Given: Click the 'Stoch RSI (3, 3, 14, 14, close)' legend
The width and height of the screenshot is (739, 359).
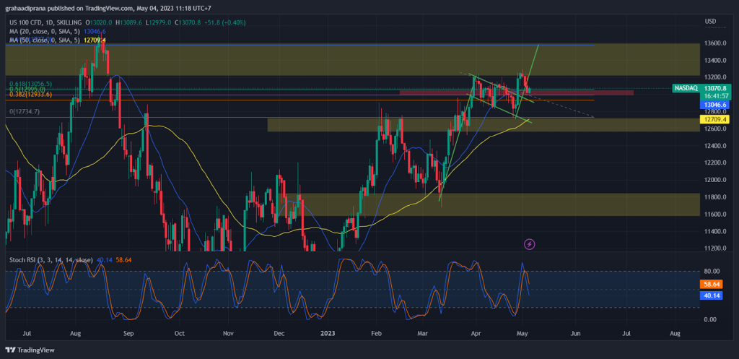Looking at the screenshot, I should pyautogui.click(x=52, y=259).
